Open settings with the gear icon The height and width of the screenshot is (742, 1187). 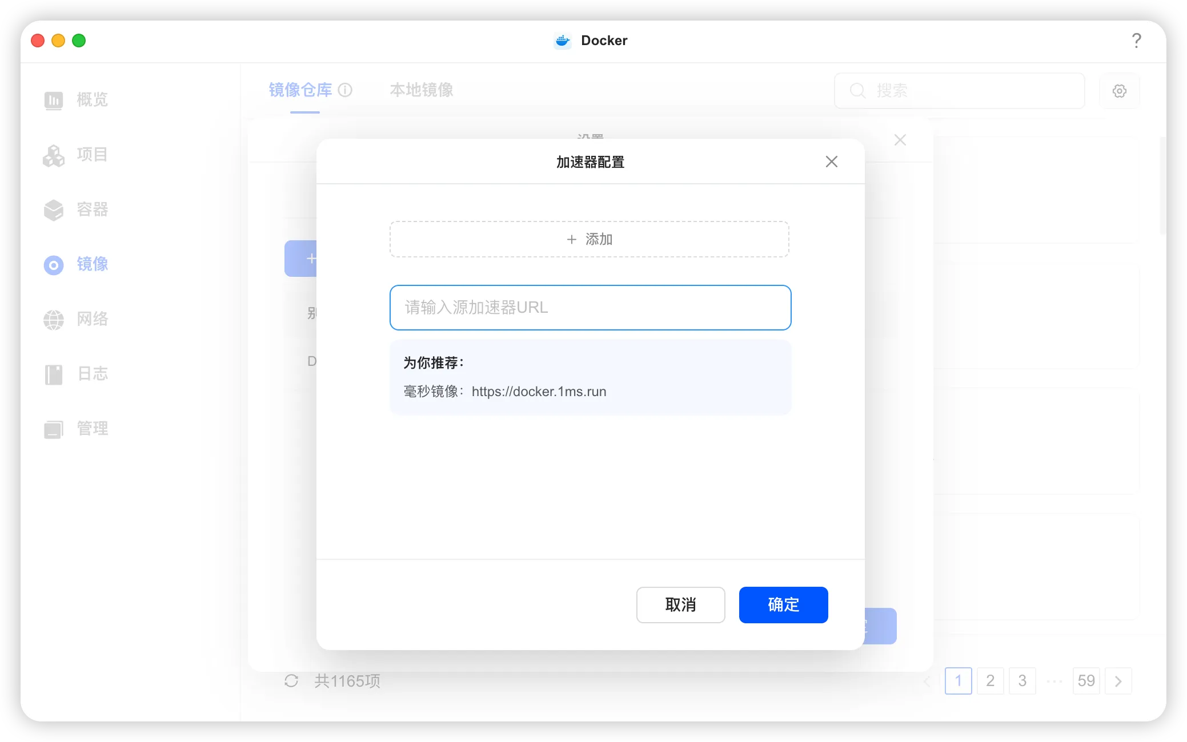[x=1120, y=91]
